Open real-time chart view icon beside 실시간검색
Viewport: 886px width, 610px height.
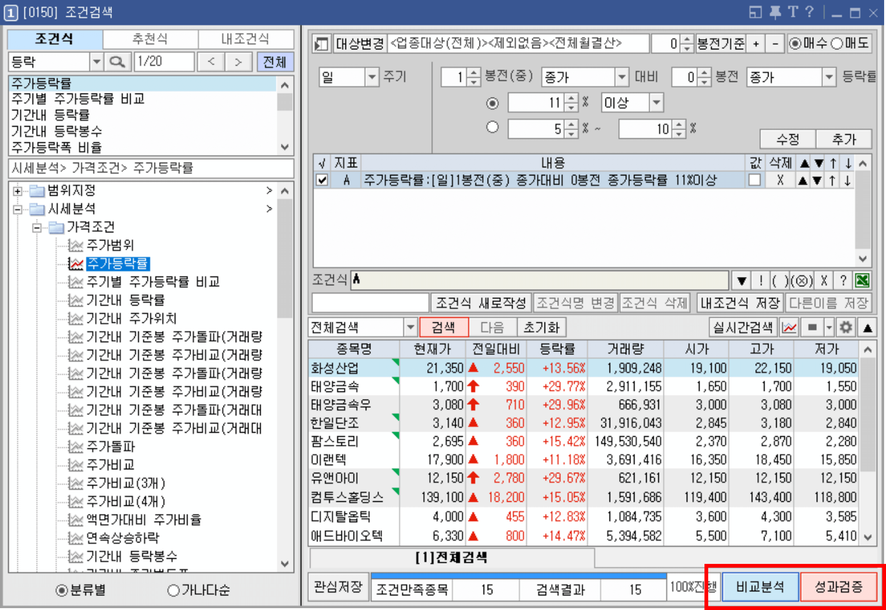(788, 327)
